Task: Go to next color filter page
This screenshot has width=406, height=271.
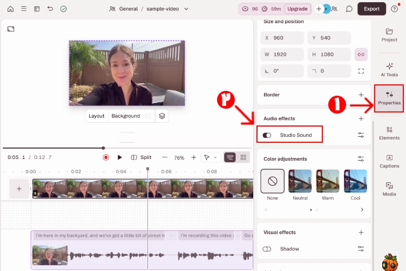Action: pyautogui.click(x=362, y=209)
